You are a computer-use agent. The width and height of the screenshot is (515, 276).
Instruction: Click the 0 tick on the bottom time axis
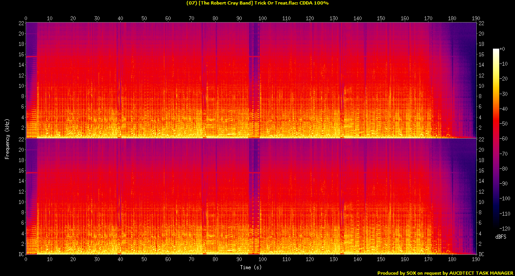26,260
